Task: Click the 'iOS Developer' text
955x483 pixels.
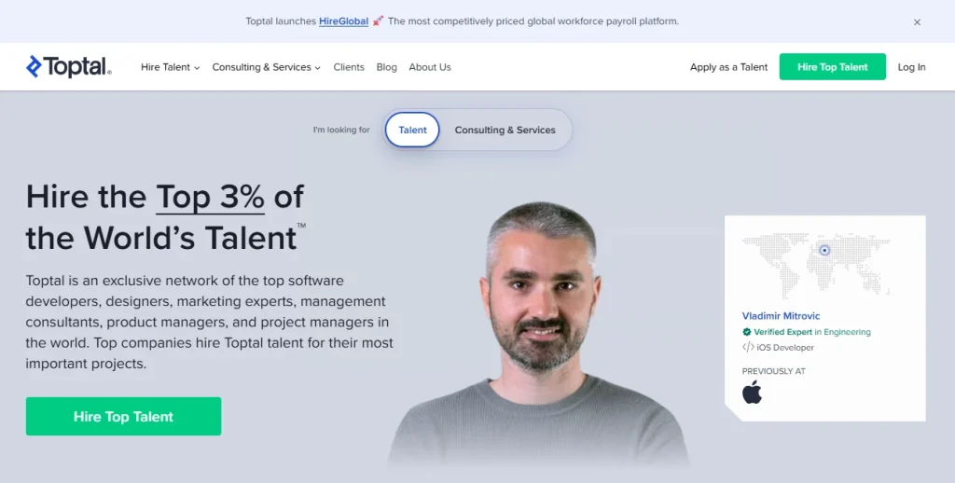Action: [785, 348]
